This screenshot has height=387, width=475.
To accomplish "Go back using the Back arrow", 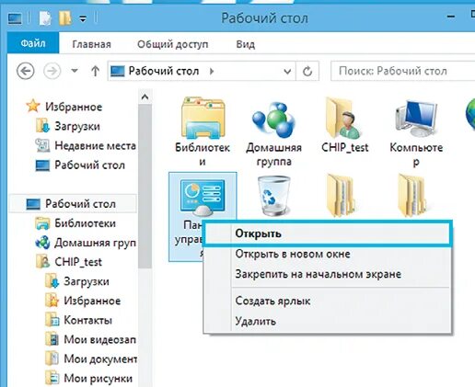I will [x=25, y=72].
